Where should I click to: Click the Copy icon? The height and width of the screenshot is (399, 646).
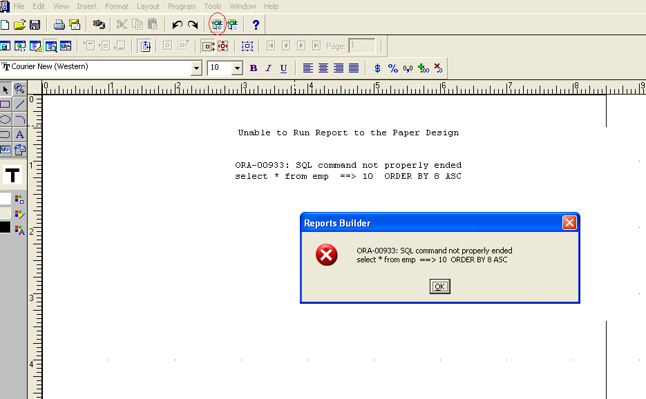[x=137, y=25]
